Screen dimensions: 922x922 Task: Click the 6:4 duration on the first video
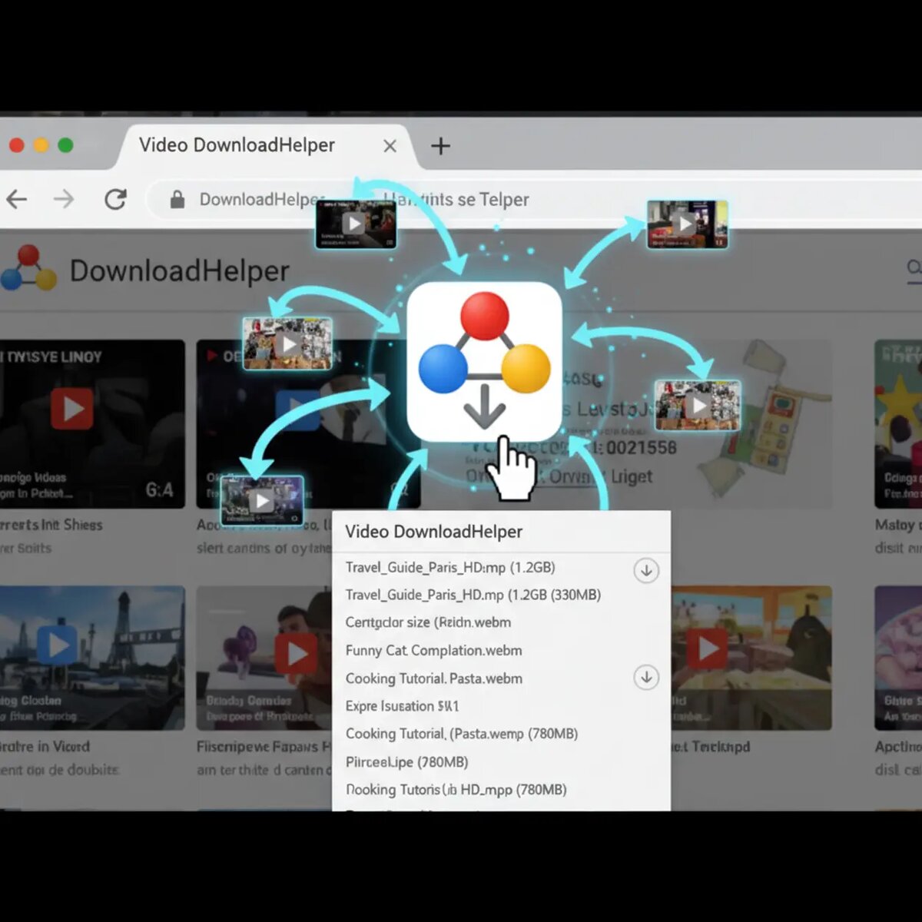(159, 490)
